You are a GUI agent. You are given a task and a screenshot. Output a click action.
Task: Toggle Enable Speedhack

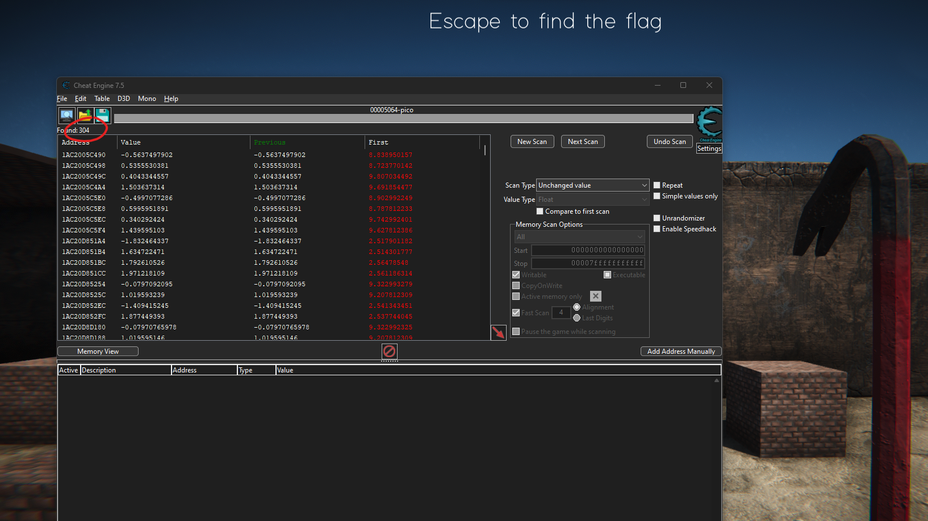(657, 229)
